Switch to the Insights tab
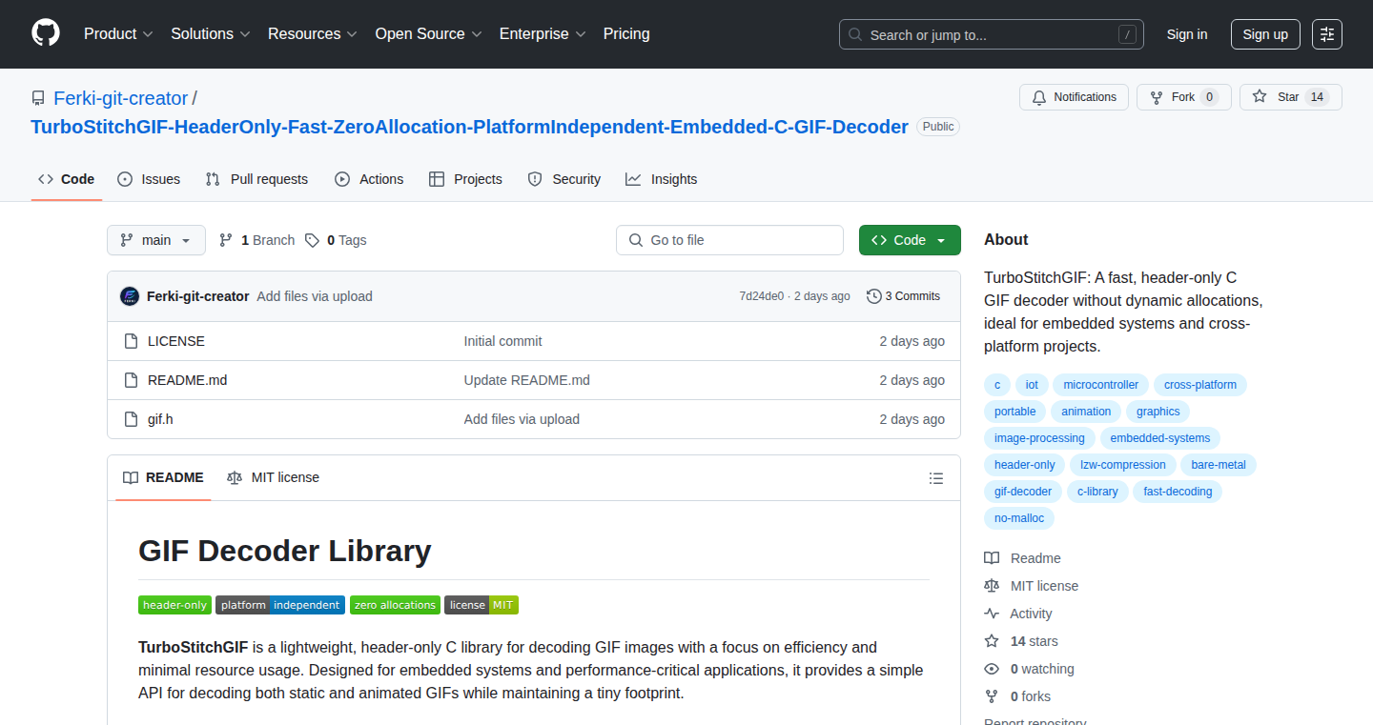This screenshot has width=1373, height=725. click(x=662, y=179)
